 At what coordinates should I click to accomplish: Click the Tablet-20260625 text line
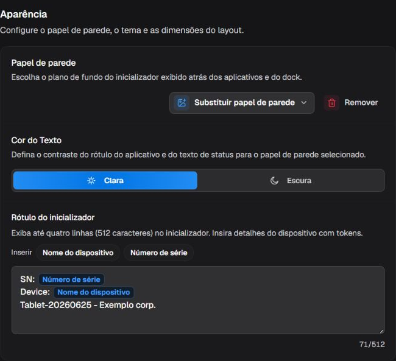(x=88, y=305)
